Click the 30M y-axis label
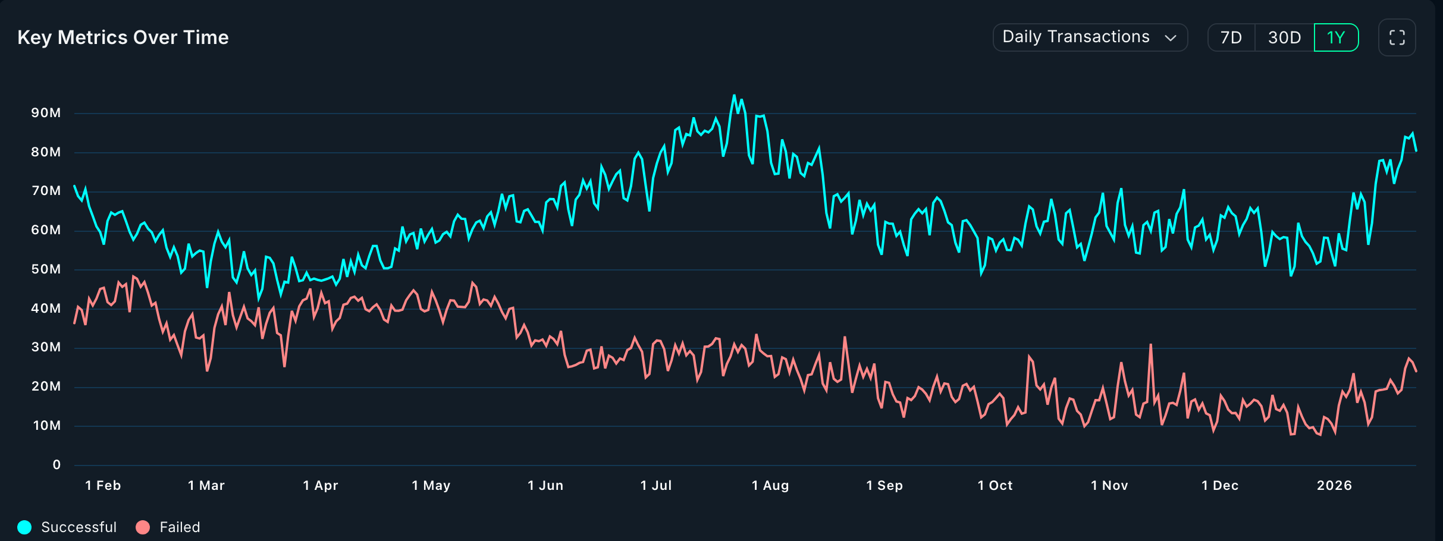The height and width of the screenshot is (541, 1443). pos(46,347)
